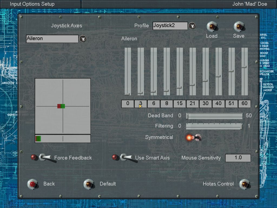277x208 pixels.
Task: Click the axis indicator bar below the crosshair box
Action: pos(63,138)
